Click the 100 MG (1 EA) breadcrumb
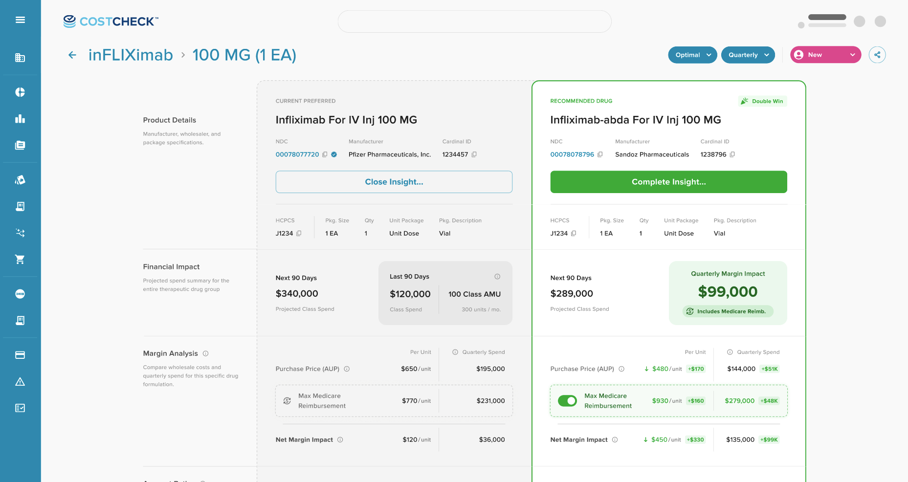The width and height of the screenshot is (908, 482). [x=244, y=55]
